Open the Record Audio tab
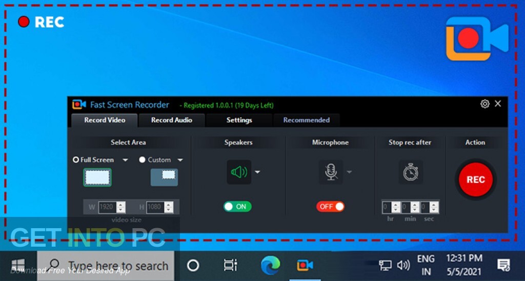525x281 pixels. 171,120
